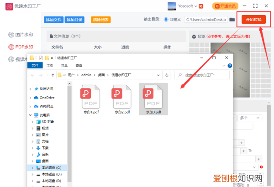274x187 pixels.
Task: Expand the 本地磁盘 (C:) tree node
Action: pos(33,168)
